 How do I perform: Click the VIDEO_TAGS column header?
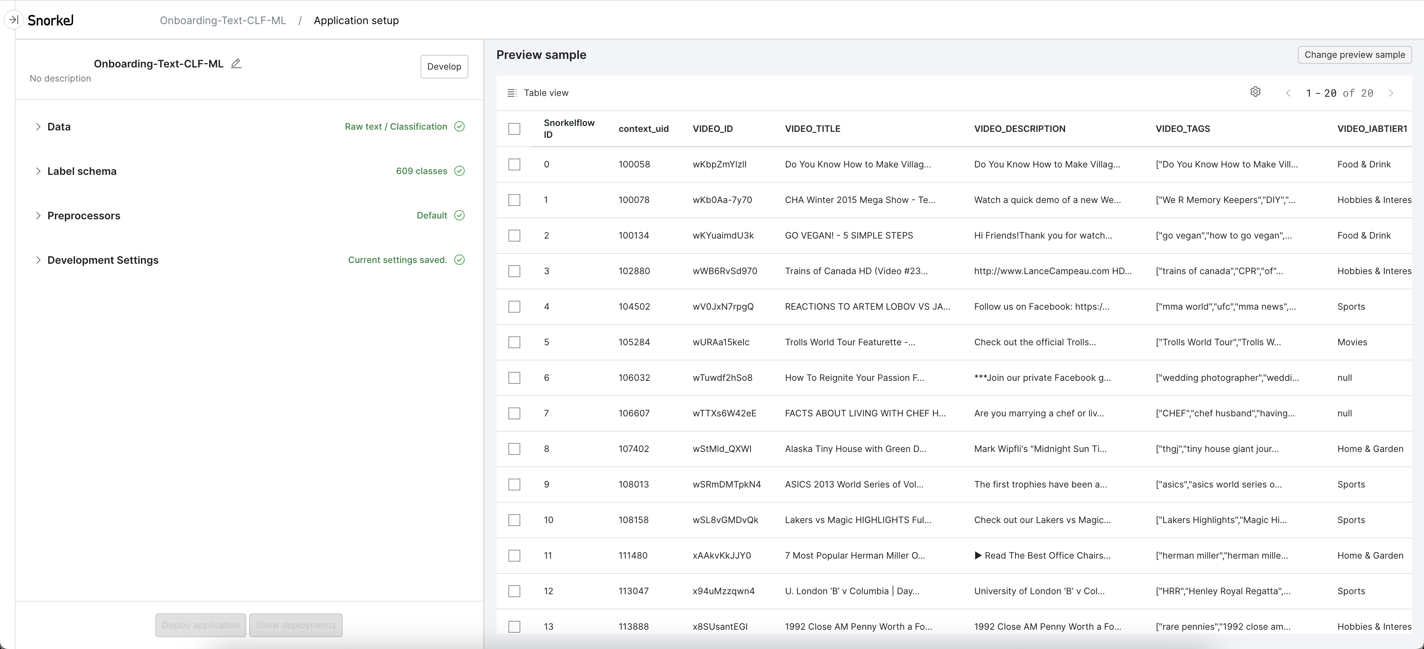pyautogui.click(x=1183, y=129)
